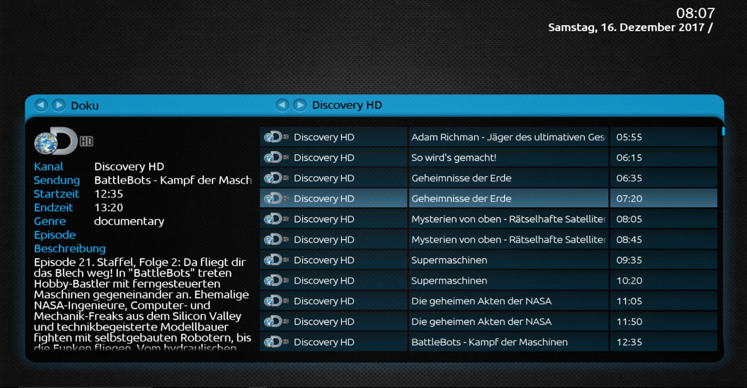This screenshot has width=747, height=388.
Task: Click the Discovery HD channel name in 05:55 row
Action: (324, 137)
